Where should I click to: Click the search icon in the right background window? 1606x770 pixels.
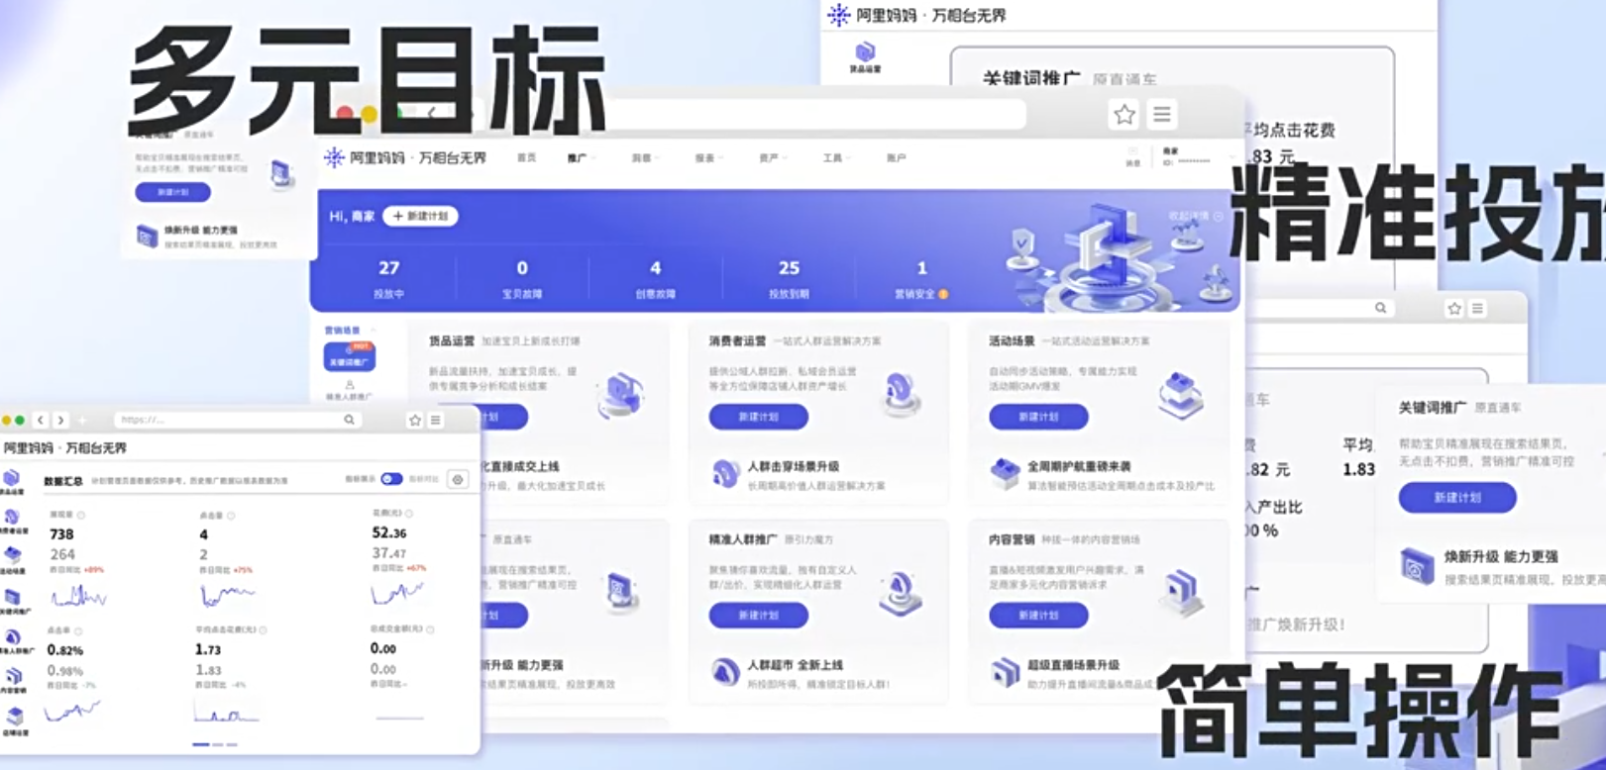coord(1380,308)
